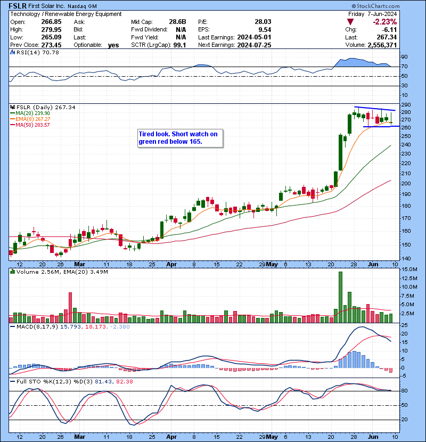The width and height of the screenshot is (426, 442).
Task: Click the tallest green volume bar
Action: click(x=340, y=297)
